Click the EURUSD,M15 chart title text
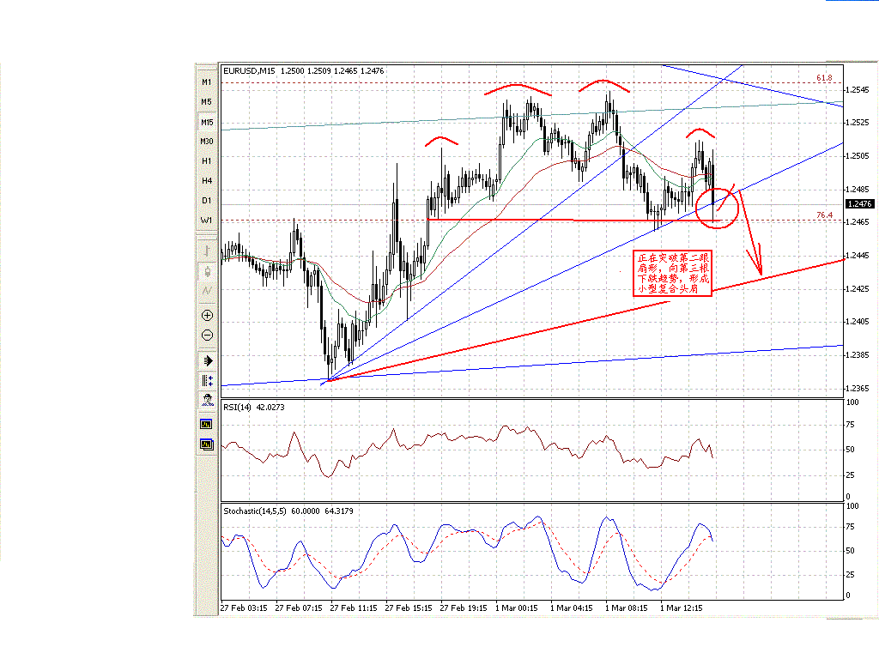879x659 pixels. (x=249, y=70)
